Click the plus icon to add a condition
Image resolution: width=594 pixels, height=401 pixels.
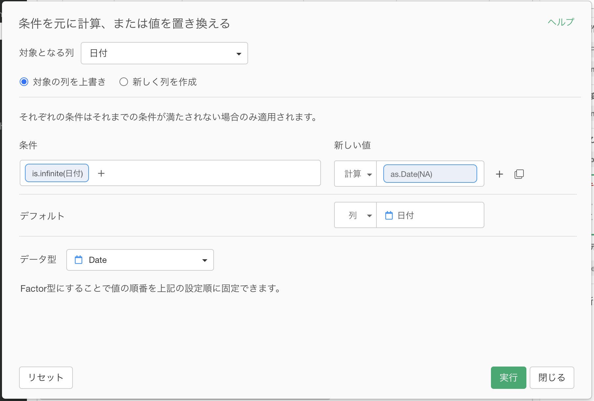click(x=101, y=173)
